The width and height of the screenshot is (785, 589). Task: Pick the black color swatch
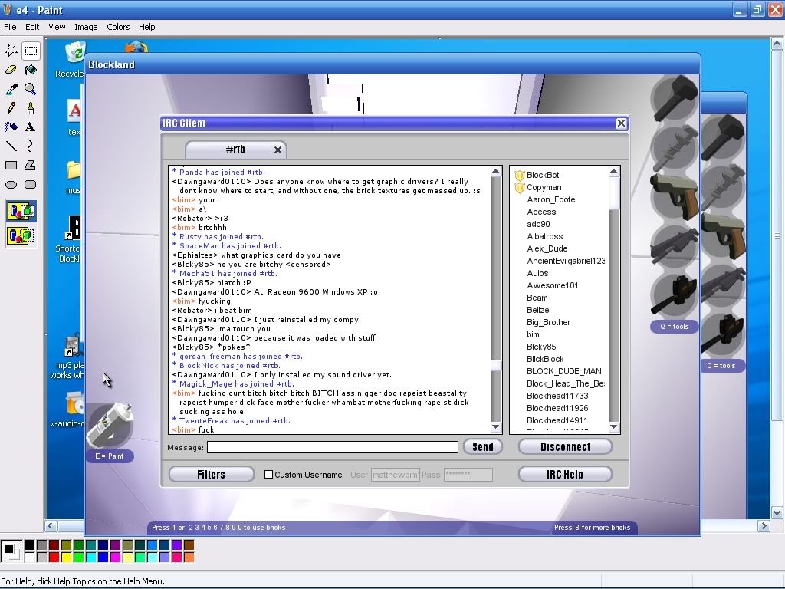[30, 545]
